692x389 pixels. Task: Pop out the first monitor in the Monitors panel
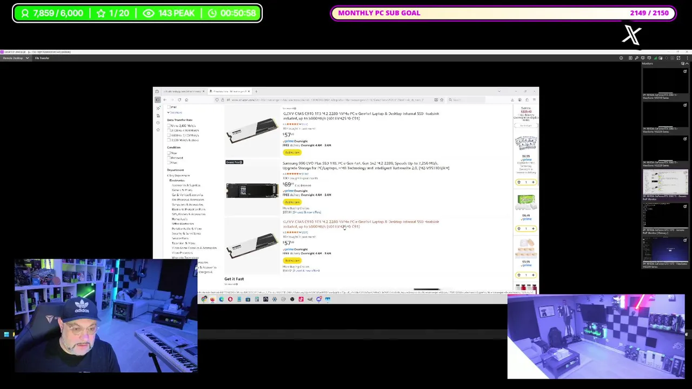[x=685, y=71]
